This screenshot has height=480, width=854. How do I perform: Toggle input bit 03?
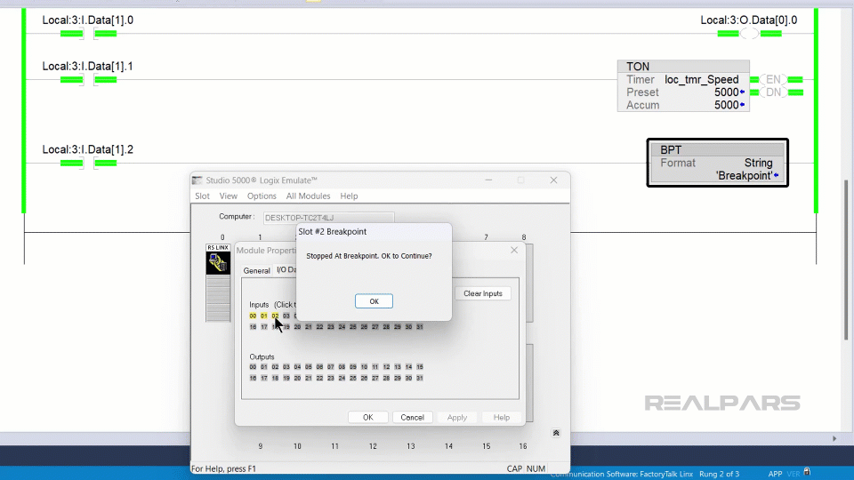(286, 316)
